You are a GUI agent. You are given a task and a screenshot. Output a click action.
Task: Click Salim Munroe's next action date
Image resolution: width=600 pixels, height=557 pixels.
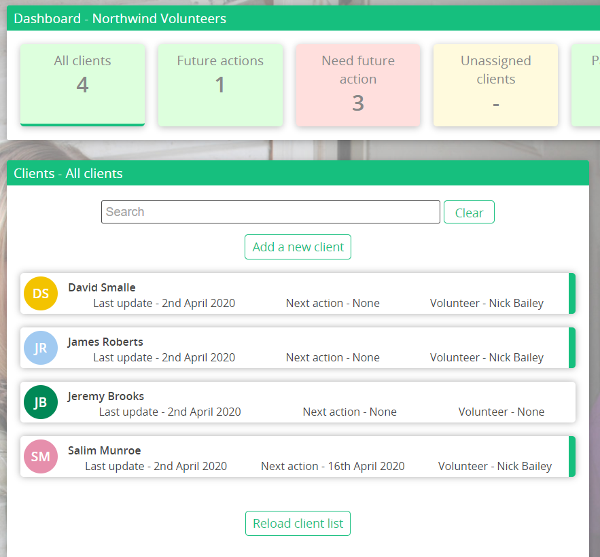(333, 466)
